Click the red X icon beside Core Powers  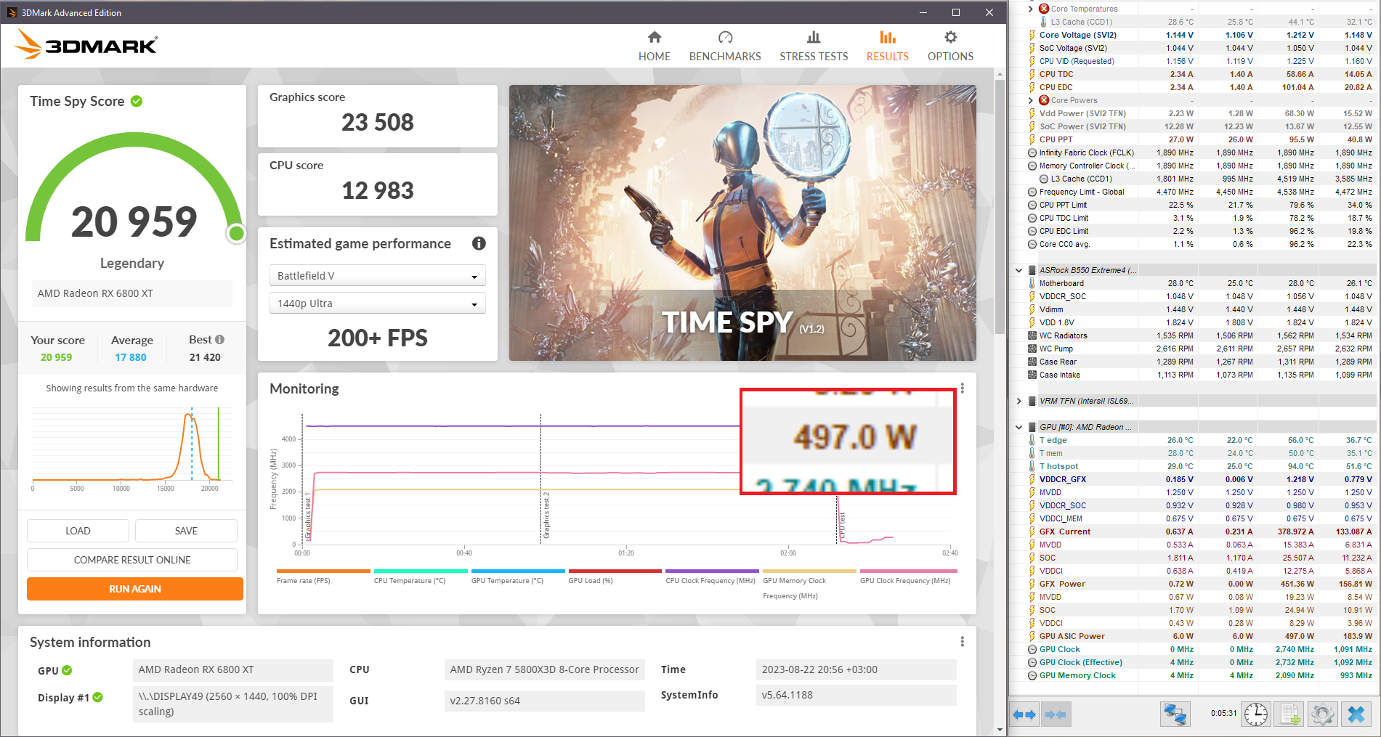click(1044, 100)
